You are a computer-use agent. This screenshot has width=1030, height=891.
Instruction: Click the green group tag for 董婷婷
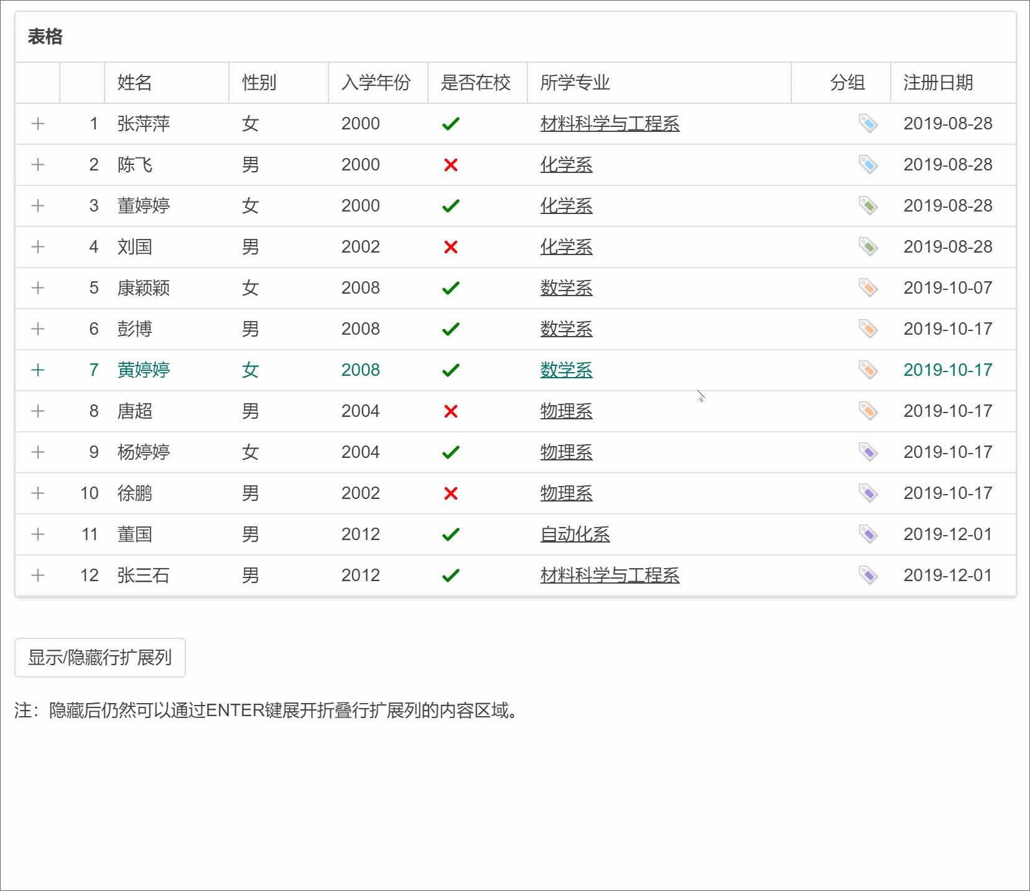868,206
